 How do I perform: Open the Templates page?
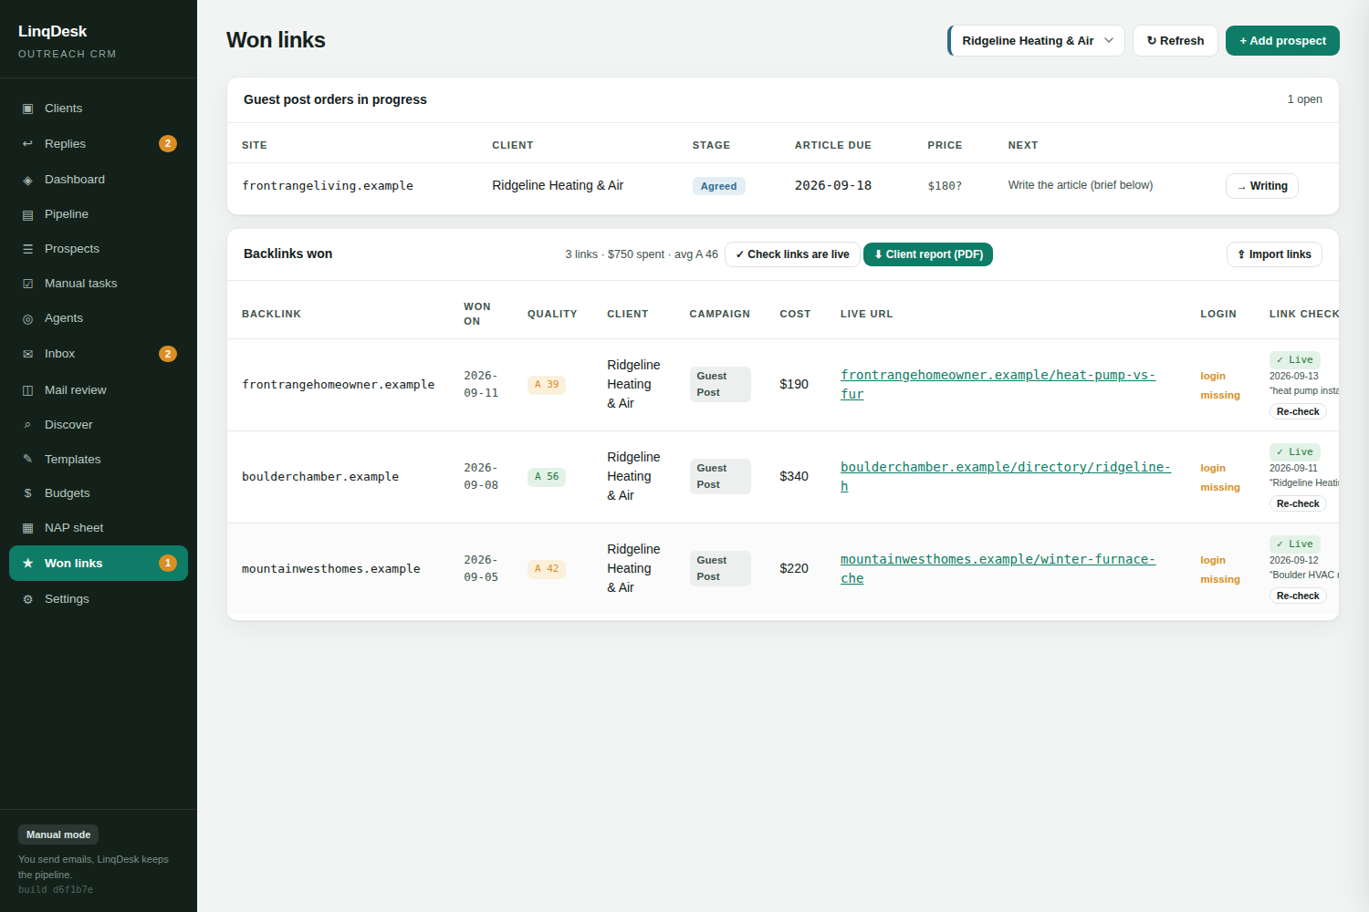pos(99,460)
